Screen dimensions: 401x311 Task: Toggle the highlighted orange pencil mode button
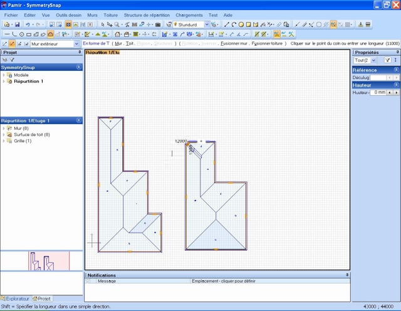pyautogui.click(x=12, y=44)
